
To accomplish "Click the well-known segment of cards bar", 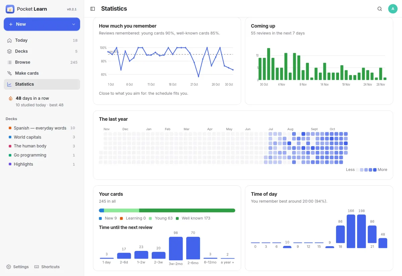I will click(x=187, y=210).
